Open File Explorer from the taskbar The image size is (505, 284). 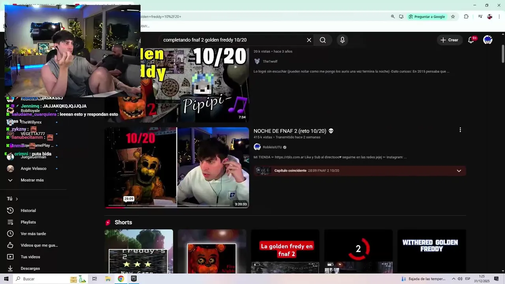[x=108, y=279]
